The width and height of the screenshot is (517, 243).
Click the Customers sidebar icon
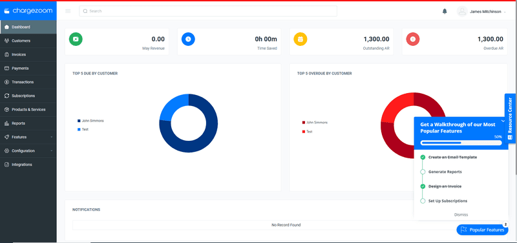click(x=6, y=41)
